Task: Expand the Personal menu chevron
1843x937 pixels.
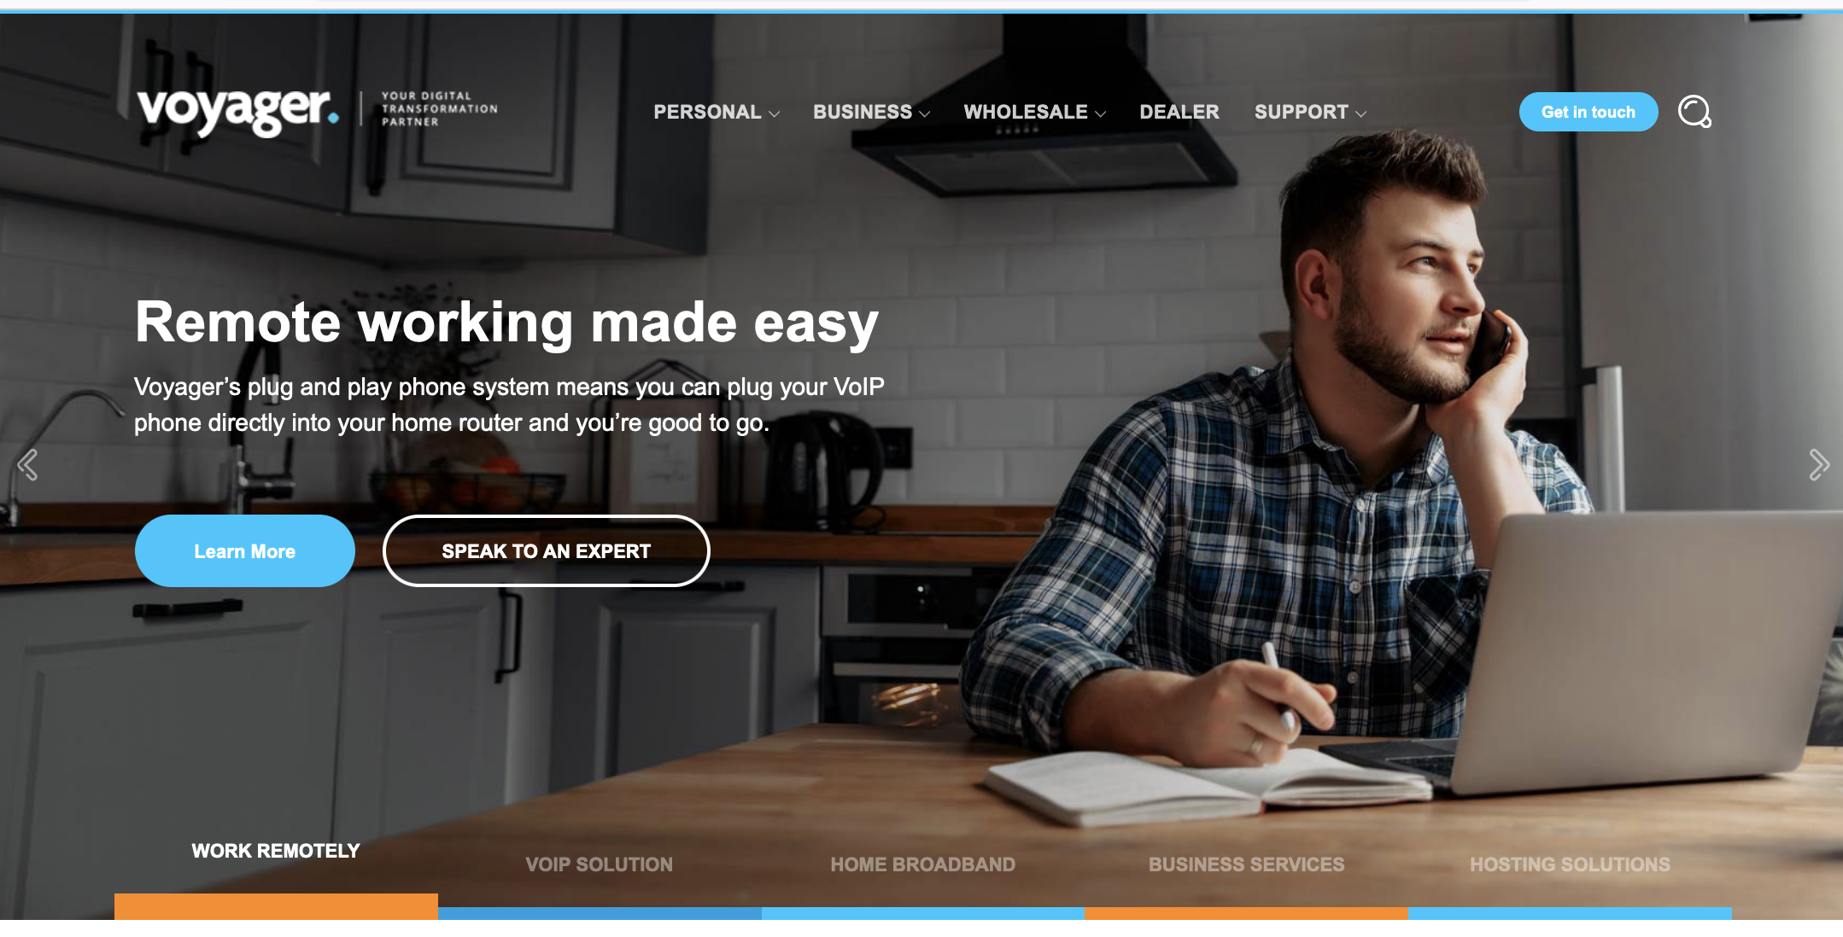Action: click(775, 113)
